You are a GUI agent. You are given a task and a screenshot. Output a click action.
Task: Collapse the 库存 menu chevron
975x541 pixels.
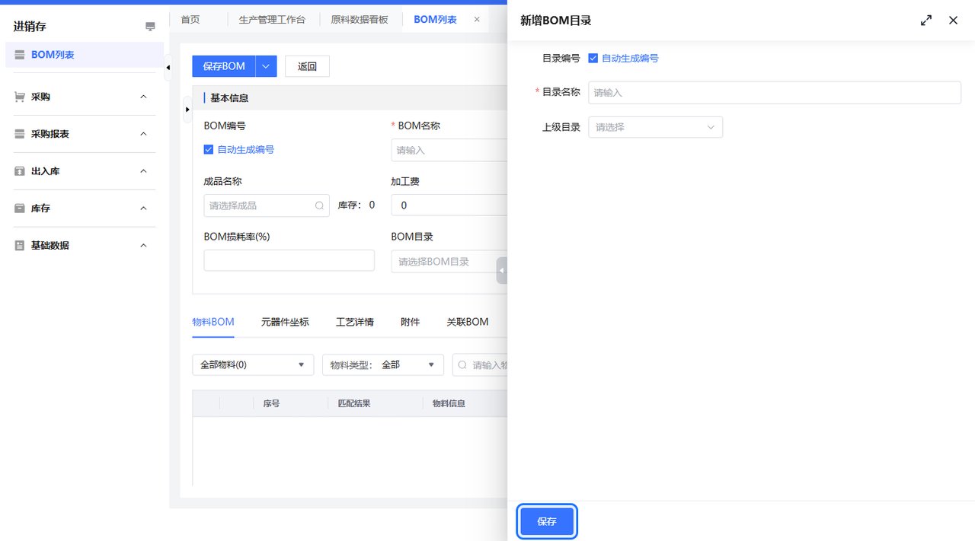click(143, 208)
